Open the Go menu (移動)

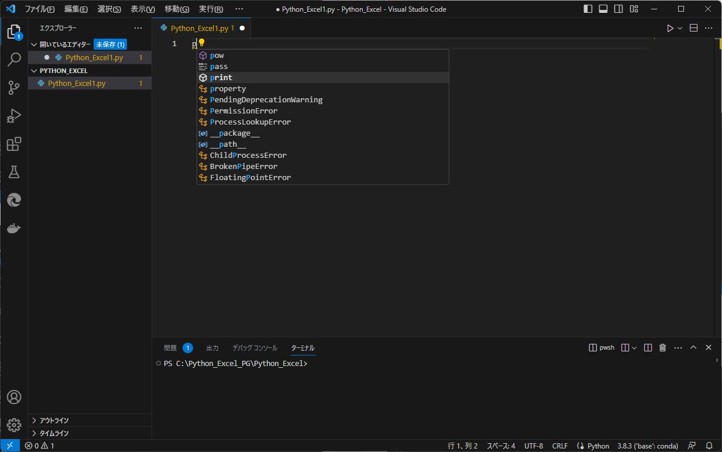point(177,9)
